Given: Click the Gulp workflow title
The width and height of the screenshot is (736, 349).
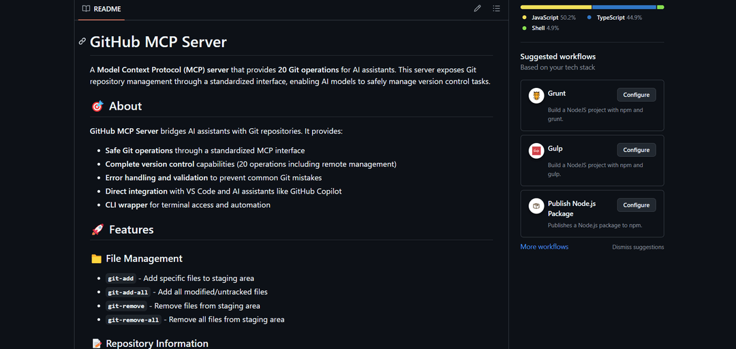Looking at the screenshot, I should pos(555,149).
